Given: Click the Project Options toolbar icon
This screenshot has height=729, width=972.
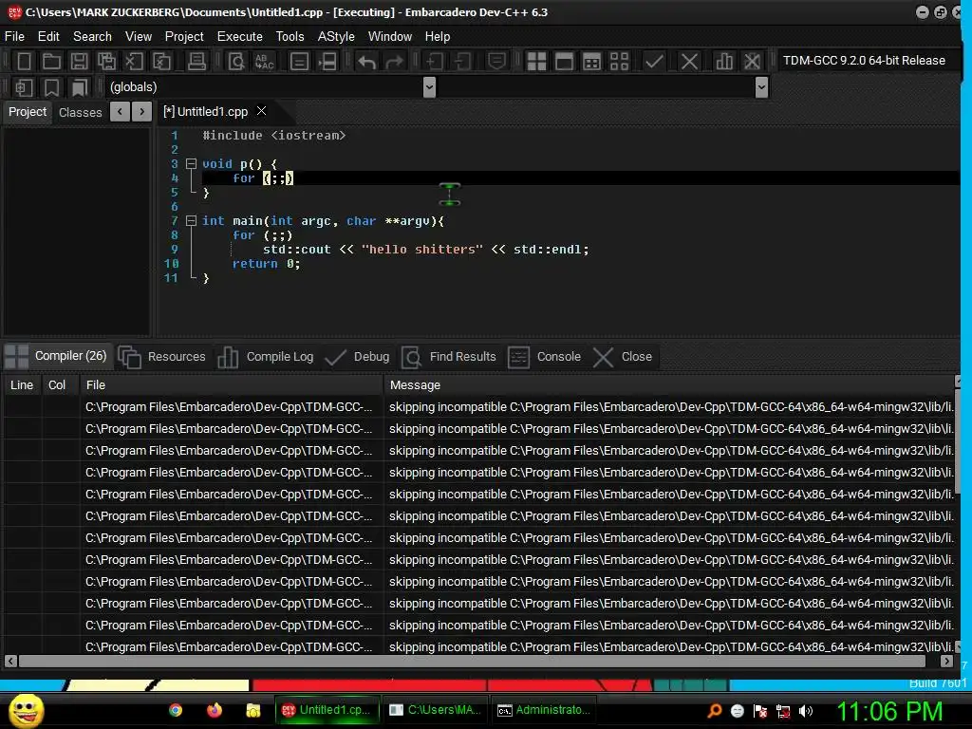Looking at the screenshot, I should (x=495, y=61).
